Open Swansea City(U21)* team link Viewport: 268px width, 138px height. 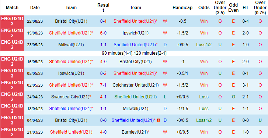[x=71, y=97]
